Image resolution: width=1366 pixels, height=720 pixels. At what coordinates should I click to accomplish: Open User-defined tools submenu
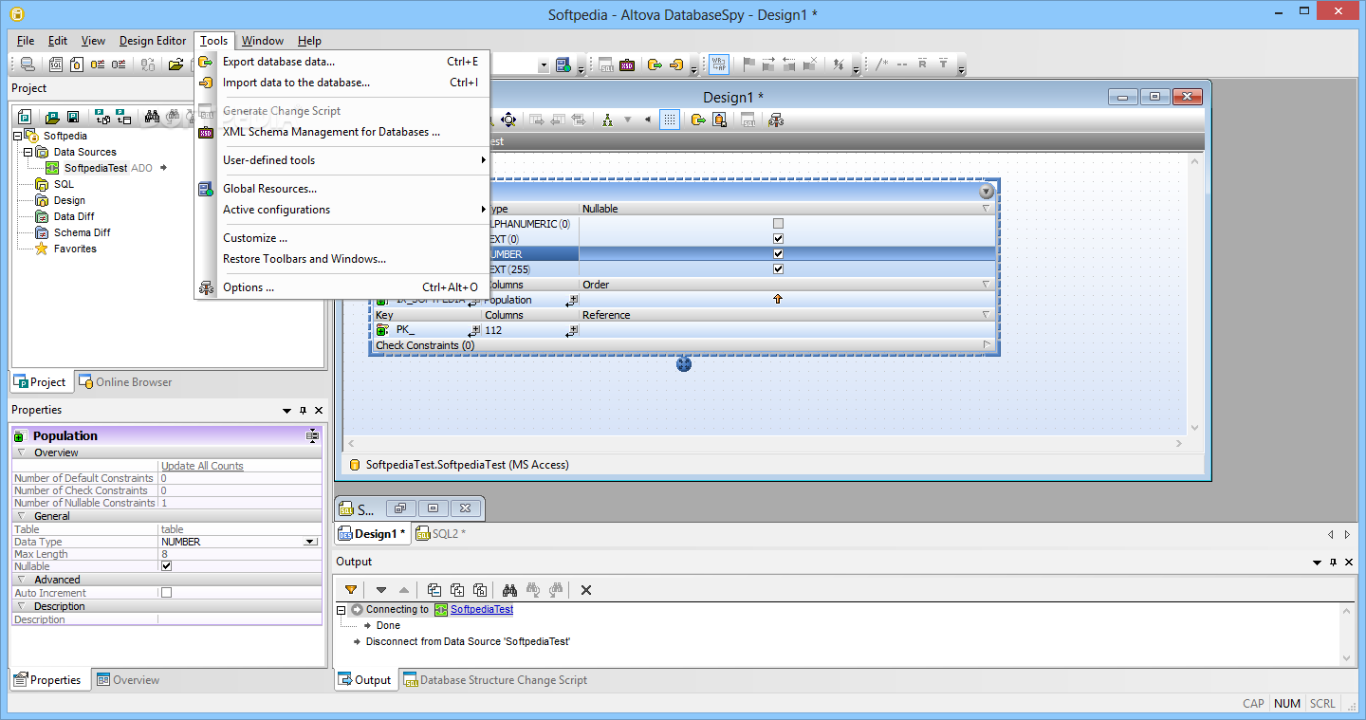point(342,160)
